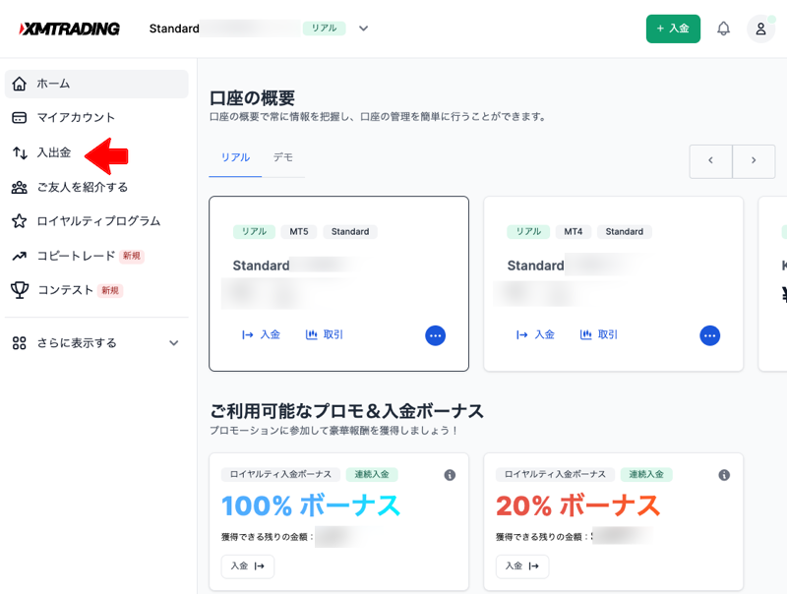Open more options on MT5 card
787x594 pixels.
[x=435, y=335]
